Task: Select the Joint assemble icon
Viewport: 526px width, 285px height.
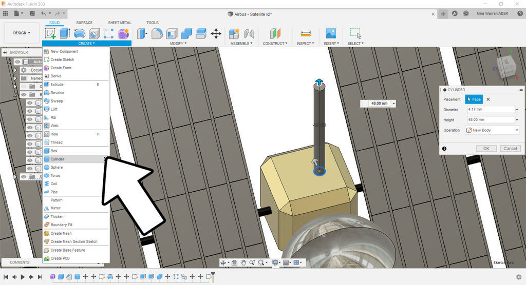Action: [x=249, y=33]
